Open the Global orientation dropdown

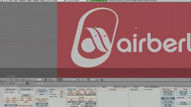pos(72,80)
